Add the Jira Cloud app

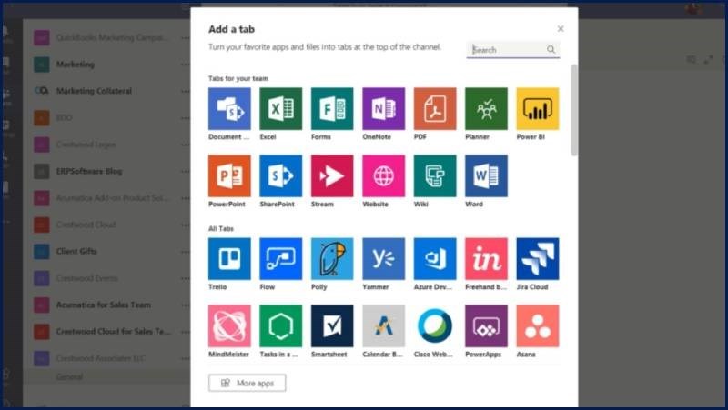click(x=538, y=259)
